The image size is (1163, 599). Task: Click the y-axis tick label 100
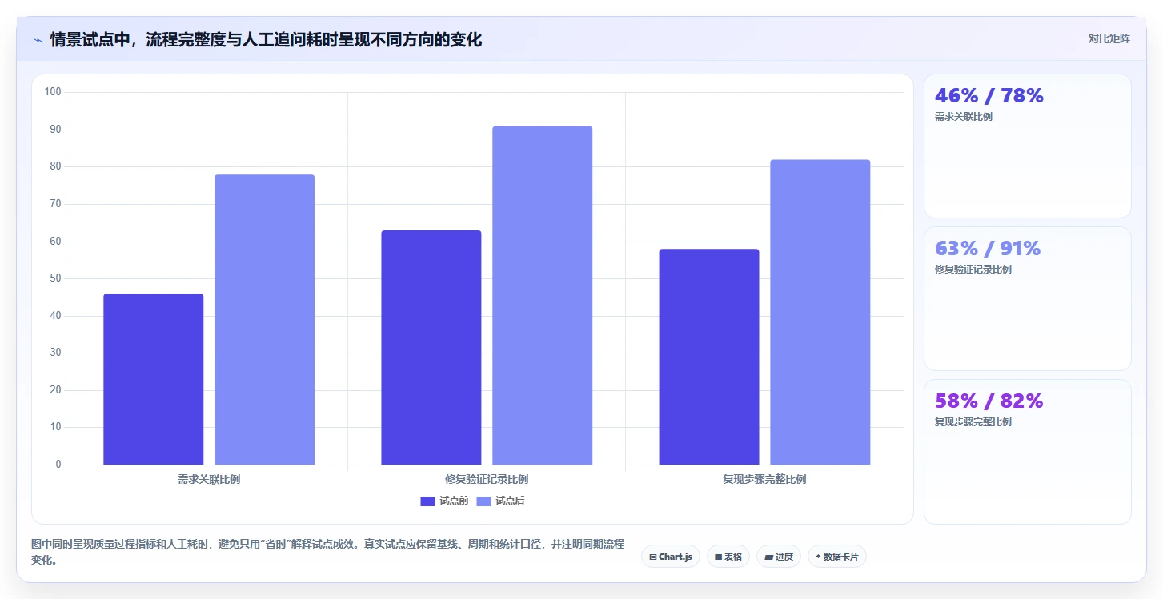pyautogui.click(x=53, y=92)
